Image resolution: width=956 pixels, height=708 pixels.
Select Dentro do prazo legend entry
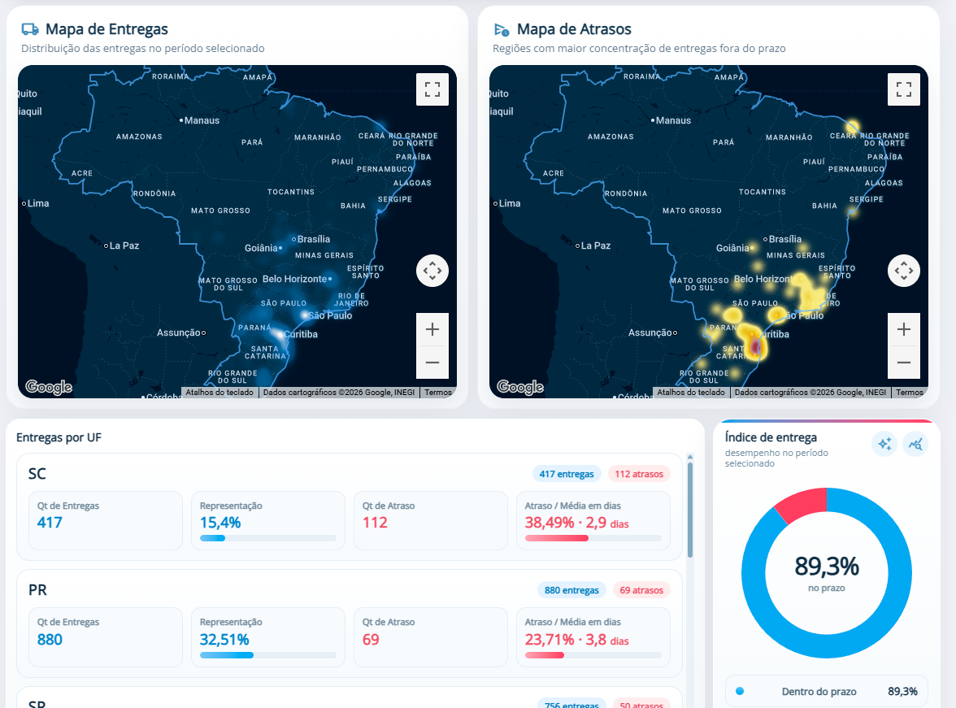(826, 692)
